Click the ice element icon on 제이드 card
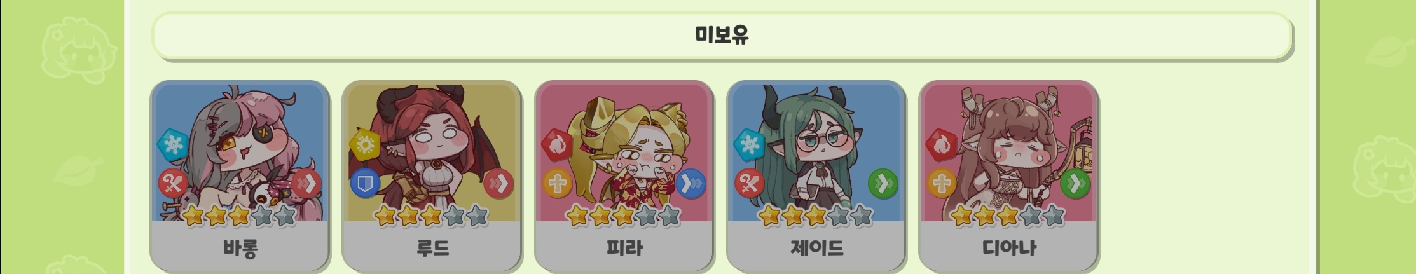Viewport: 1416px width, 274px height. (x=750, y=144)
